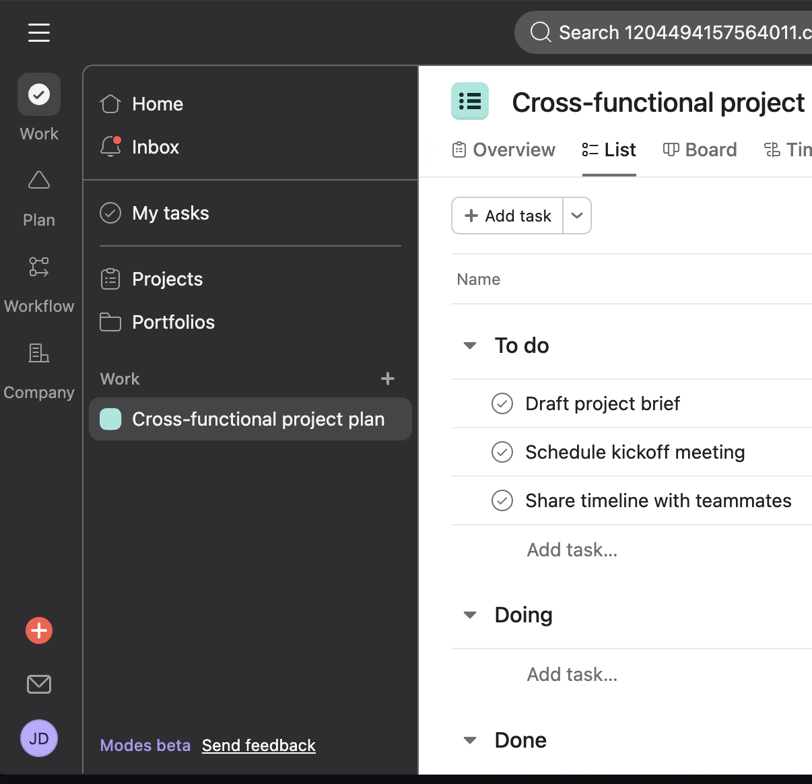Click the Add task button
This screenshot has width=812, height=784.
[x=508, y=216]
